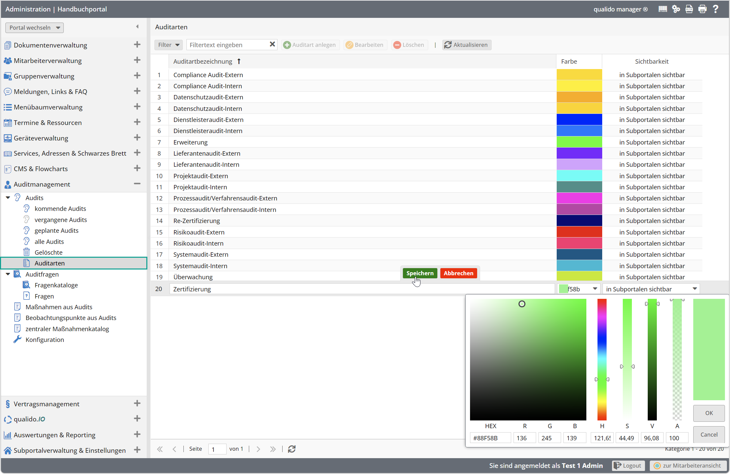This screenshot has width=730, height=474.
Task: Click the Termine & Ressourcen calendar icon
Action: (7, 123)
